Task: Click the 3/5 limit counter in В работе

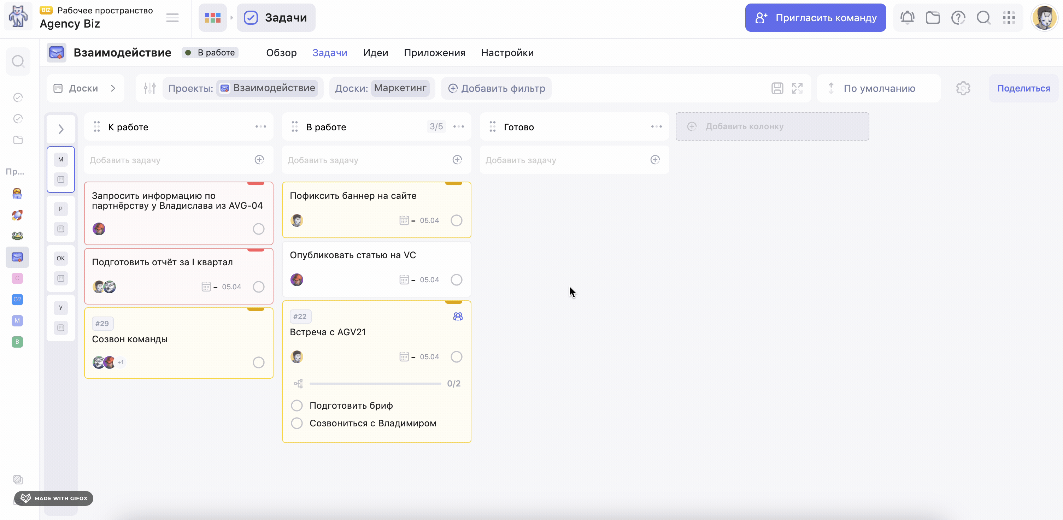Action: tap(436, 126)
